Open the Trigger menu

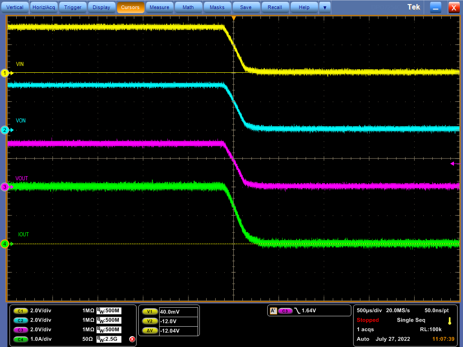[73, 7]
